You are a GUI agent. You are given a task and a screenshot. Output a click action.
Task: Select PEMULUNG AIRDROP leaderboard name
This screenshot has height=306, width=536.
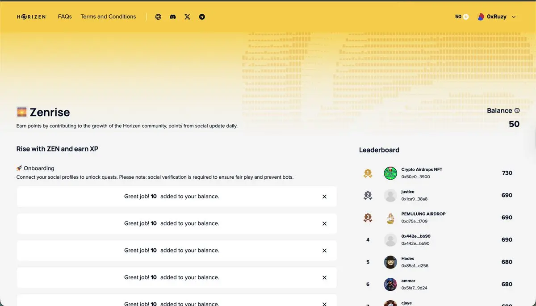423,214
